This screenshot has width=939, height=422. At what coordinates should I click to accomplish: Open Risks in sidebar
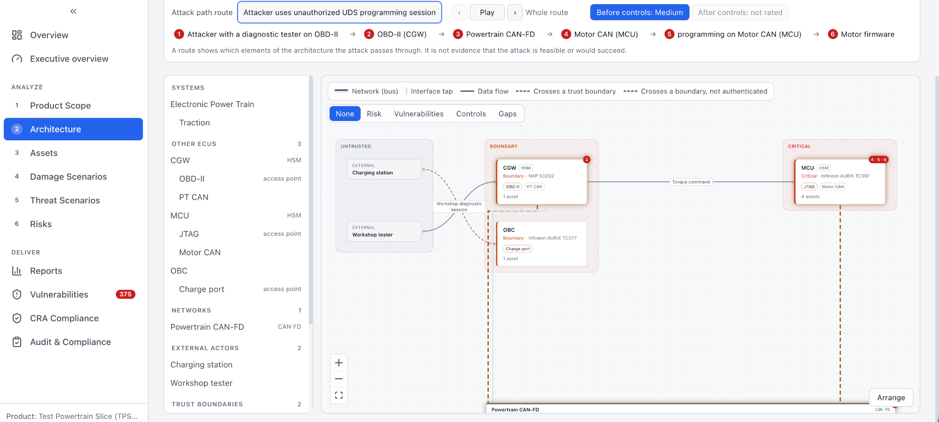point(73,224)
